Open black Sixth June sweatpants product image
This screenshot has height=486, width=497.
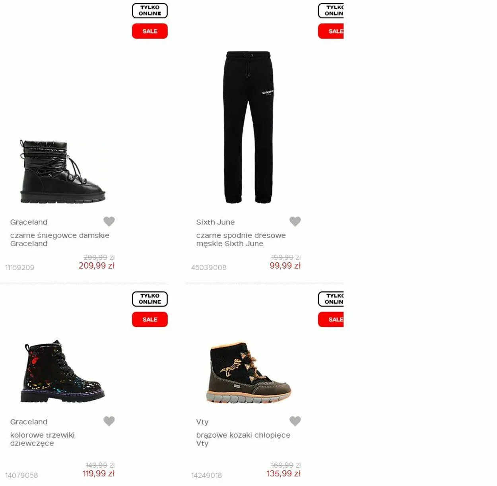pos(248,127)
